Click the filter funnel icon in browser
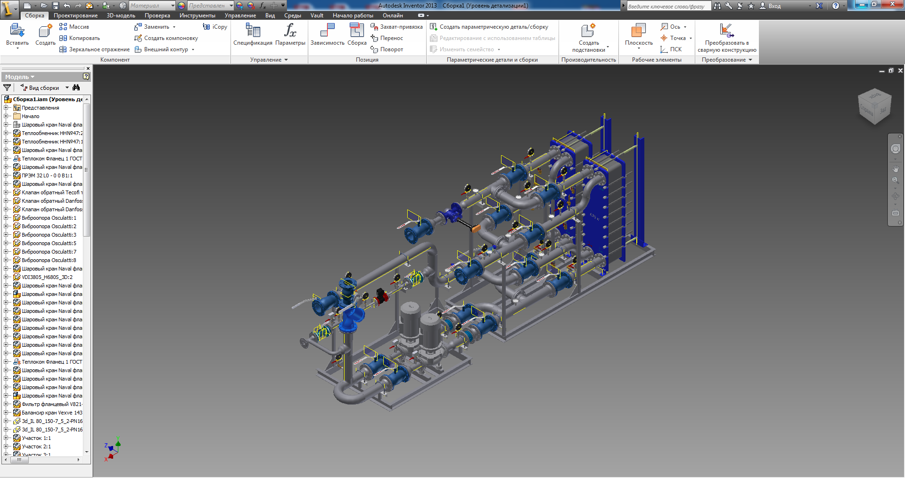Screen dimensions: 905x478 7,88
